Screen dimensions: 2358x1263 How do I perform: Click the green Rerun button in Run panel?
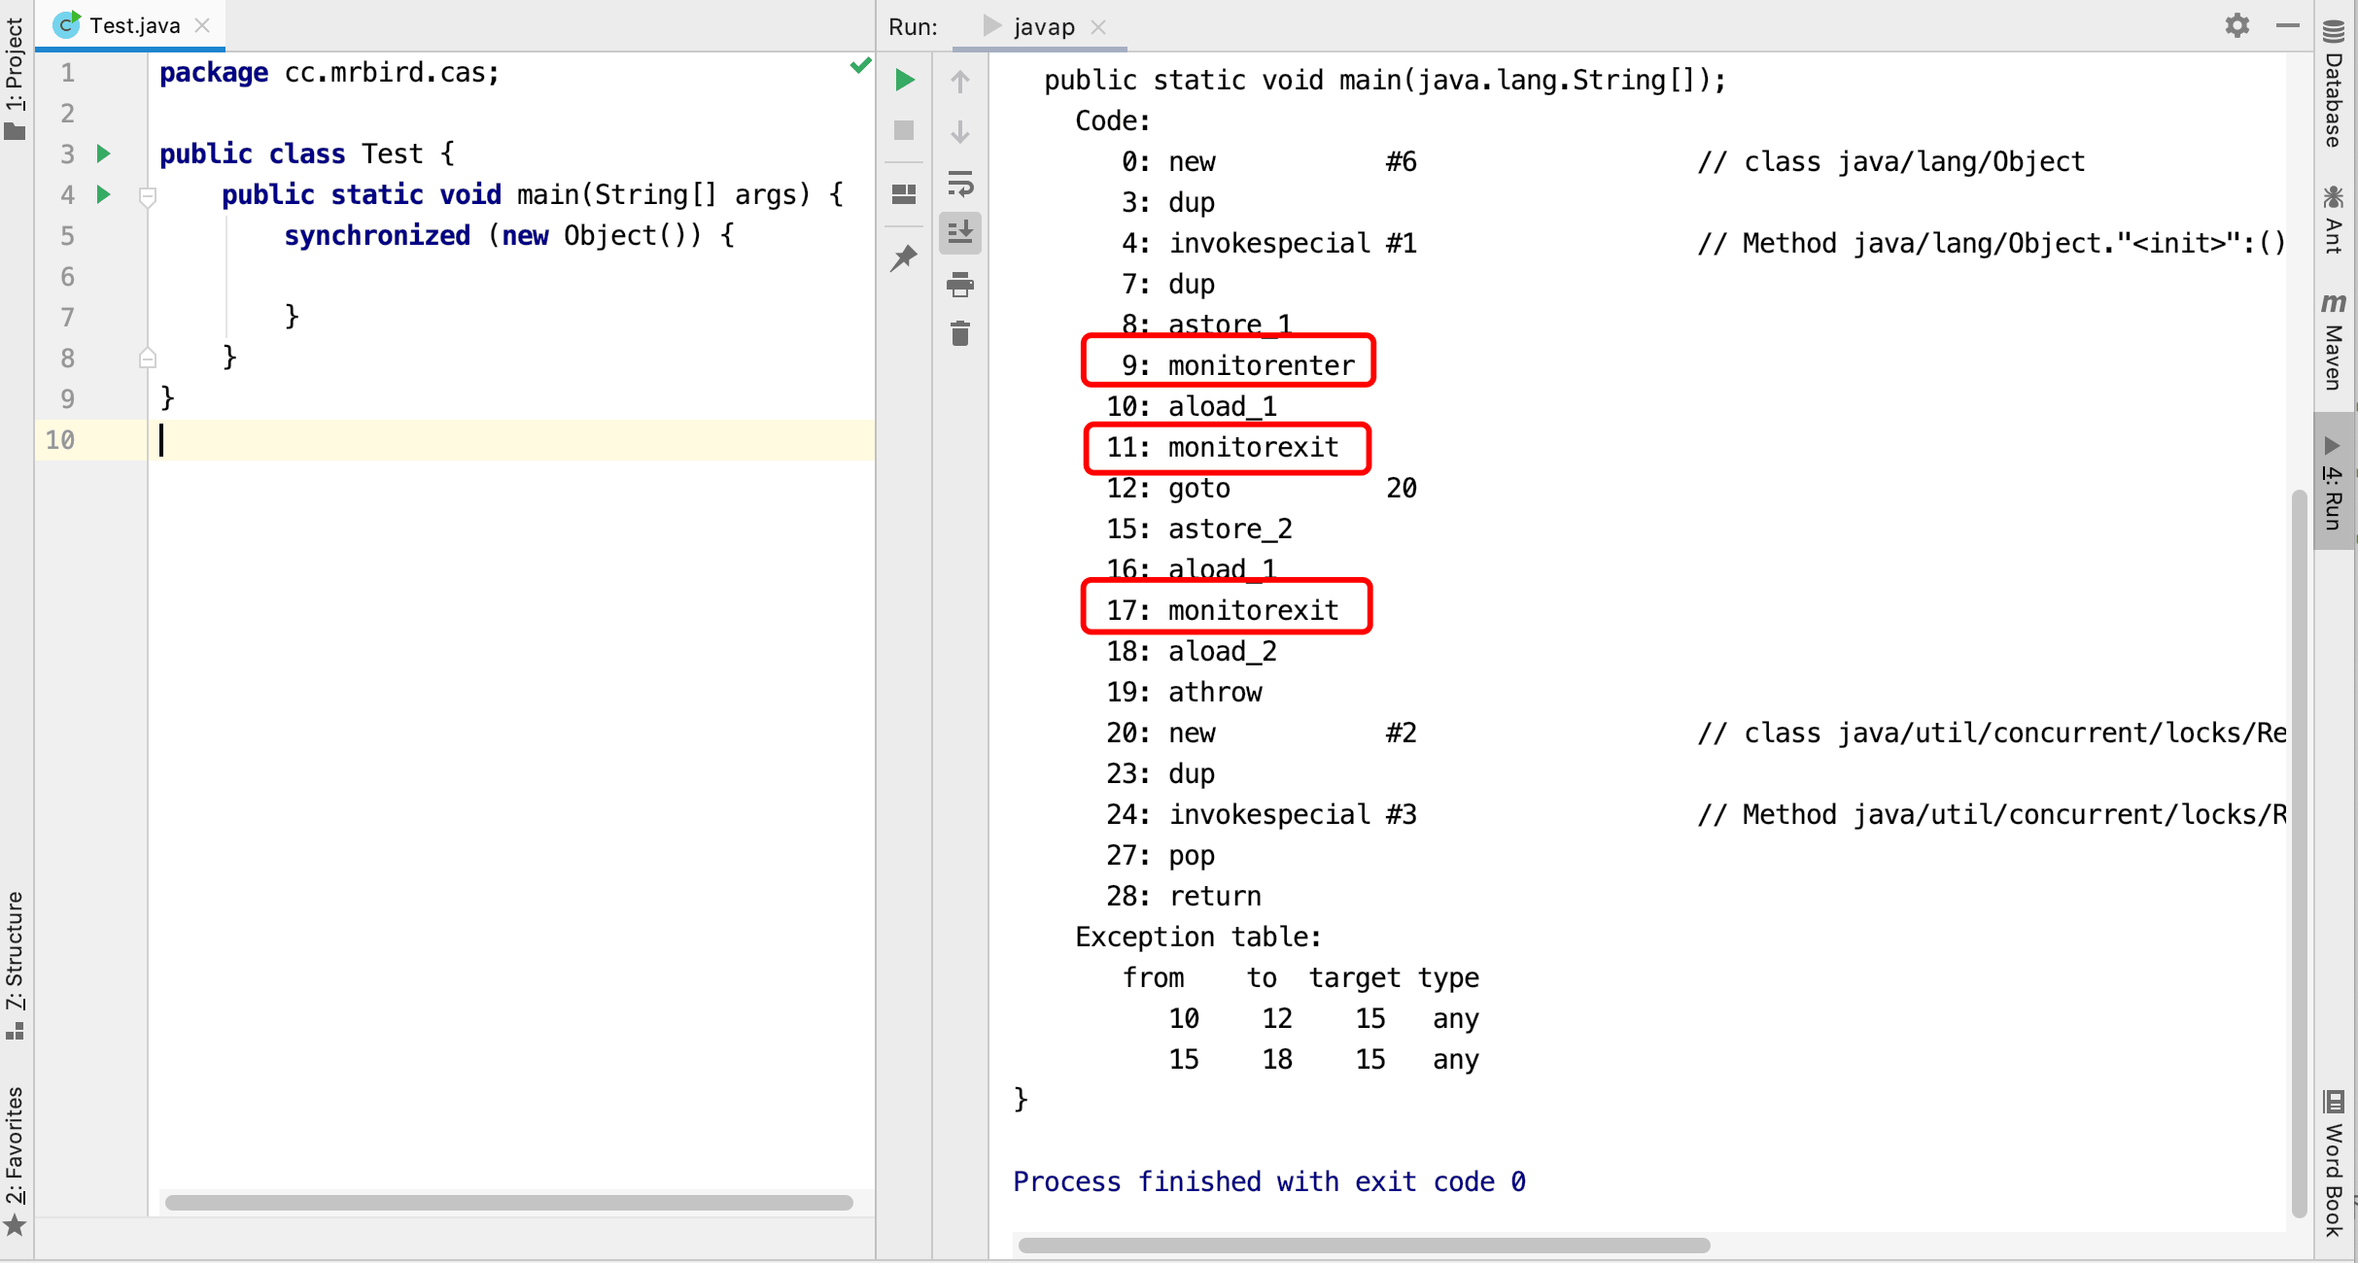point(904,80)
